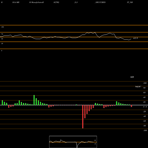The image size is (148, 148).
Task: Click the 30 level label on RSI axis
Action: tap(2, 44)
